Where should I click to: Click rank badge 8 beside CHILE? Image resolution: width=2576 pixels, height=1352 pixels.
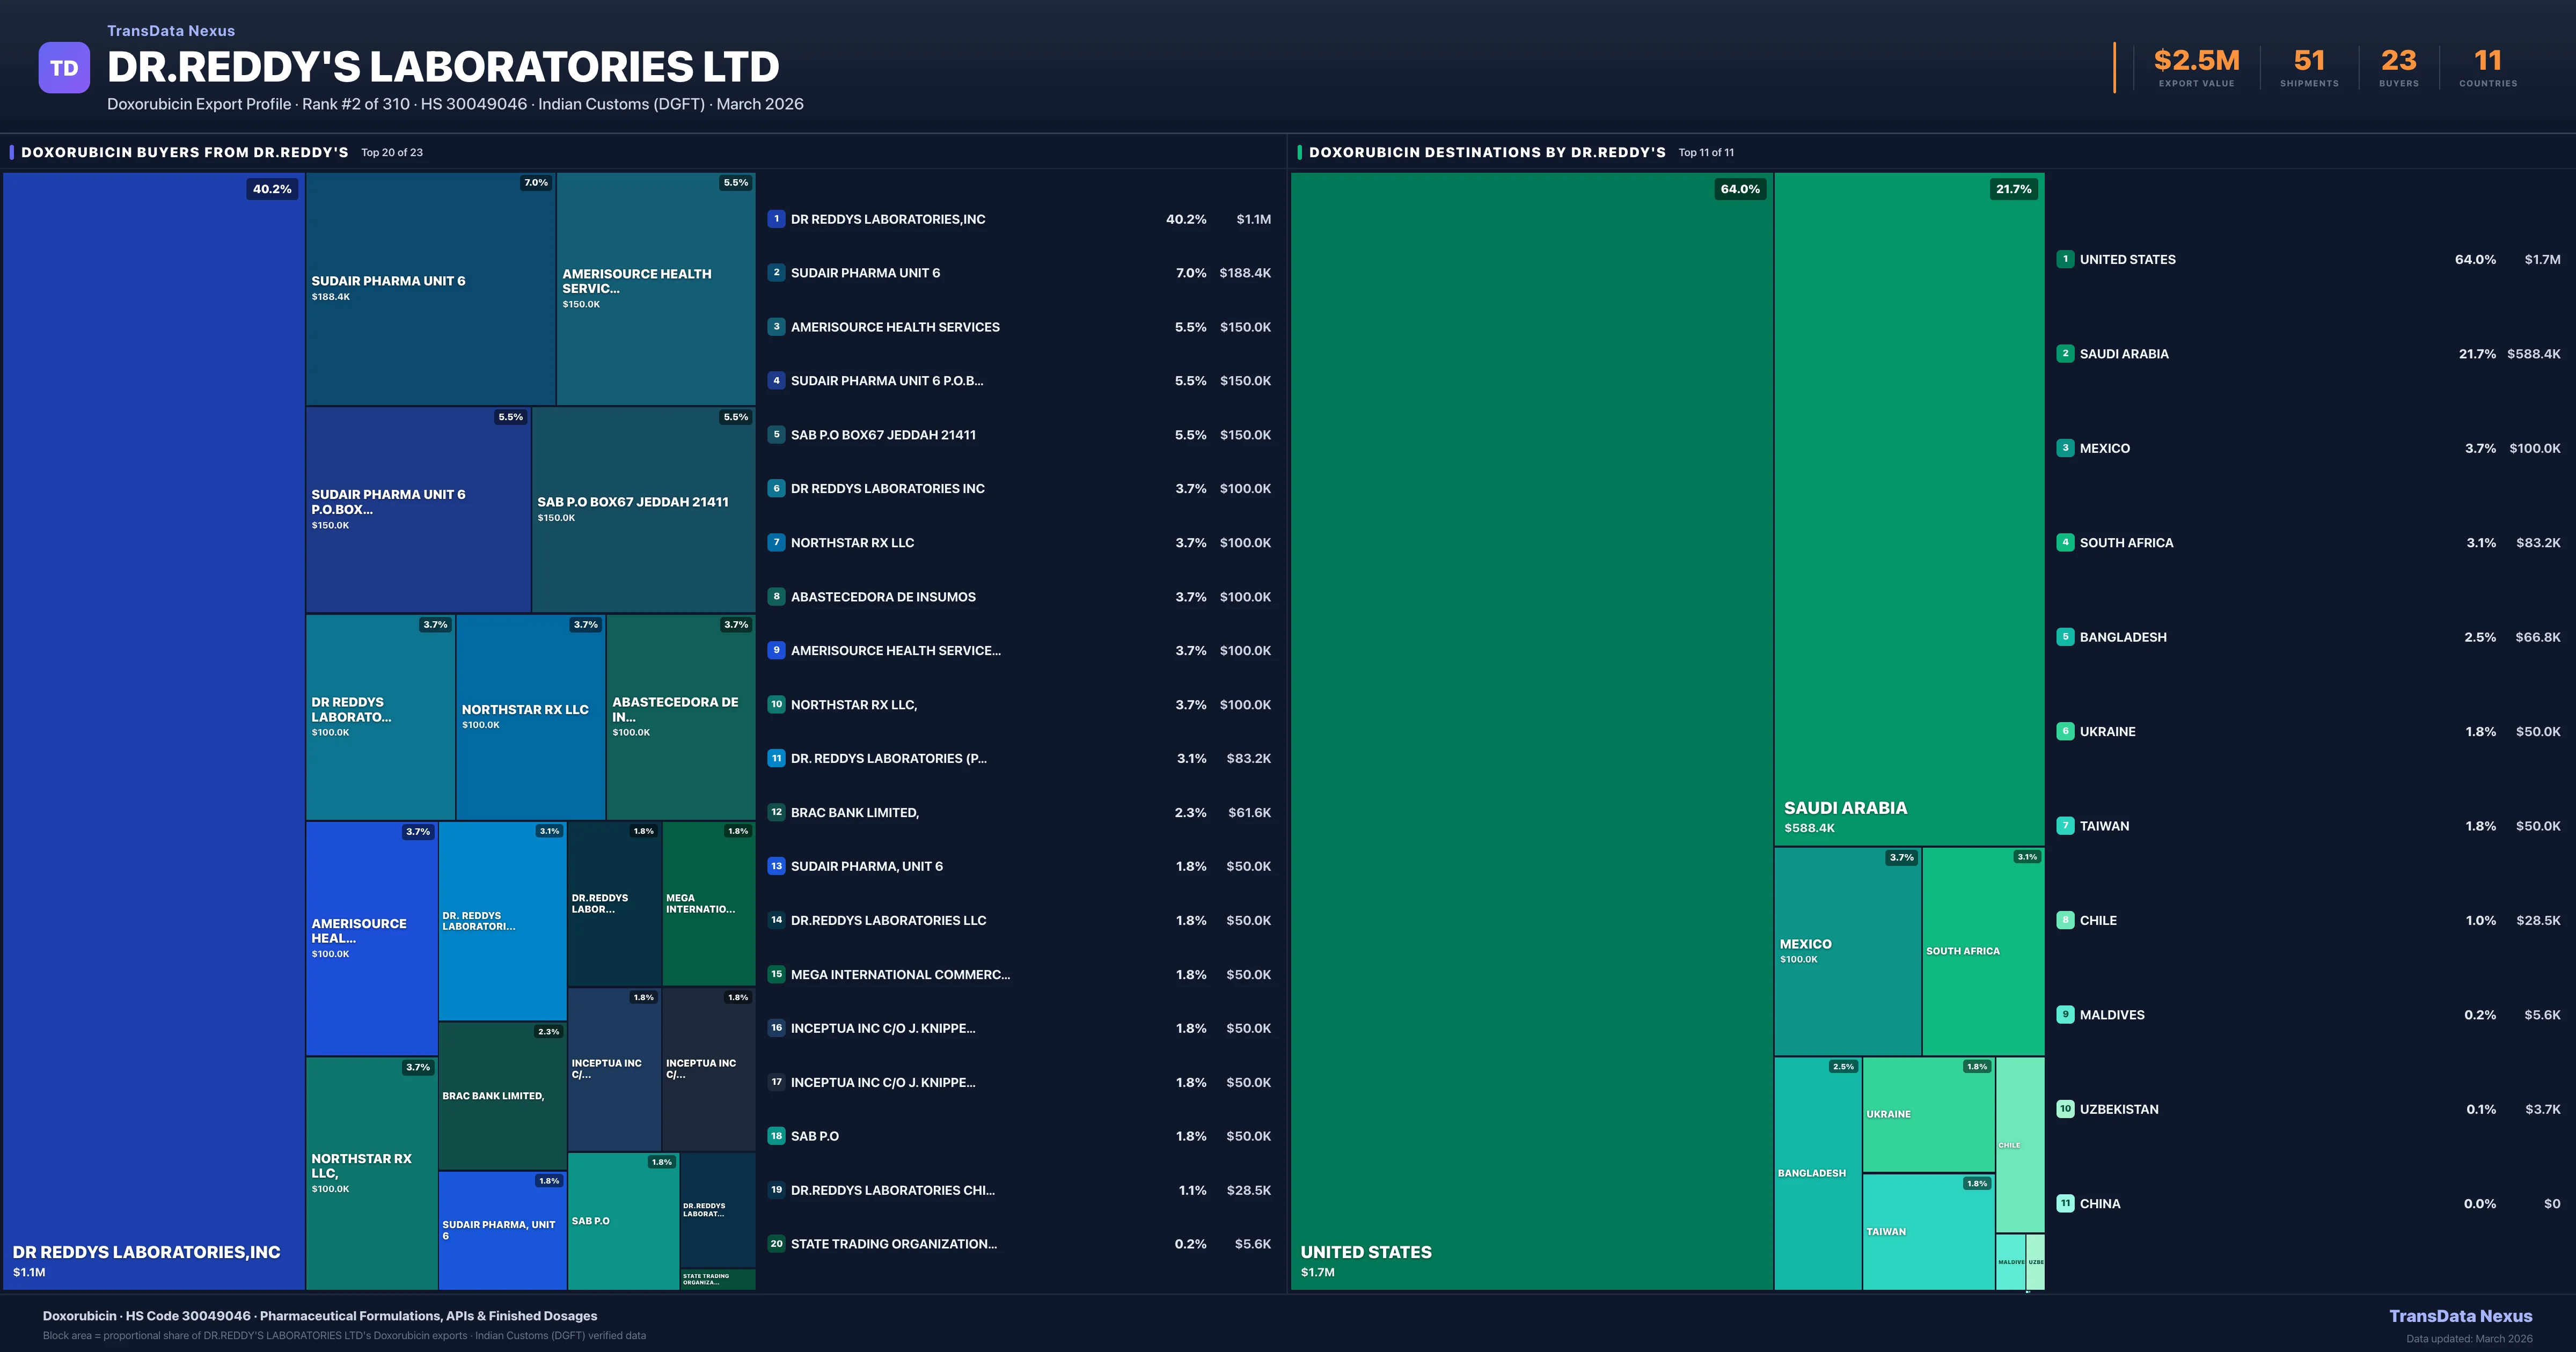pyautogui.click(x=2065, y=920)
